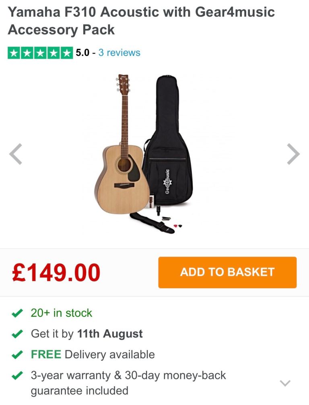The image size is (309, 405).
Task: Add the Yamaha F310 pack to basket
Action: [x=227, y=272]
